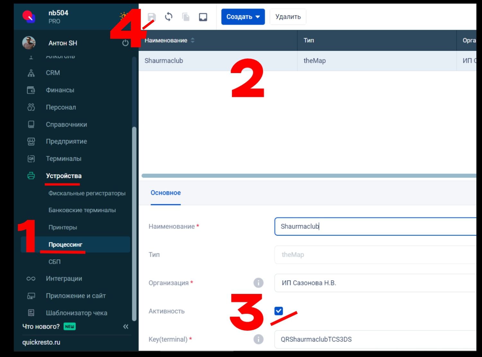Sort by Наименование column arrows
Image resolution: width=482 pixels, height=357 pixels.
pyautogui.click(x=192, y=40)
